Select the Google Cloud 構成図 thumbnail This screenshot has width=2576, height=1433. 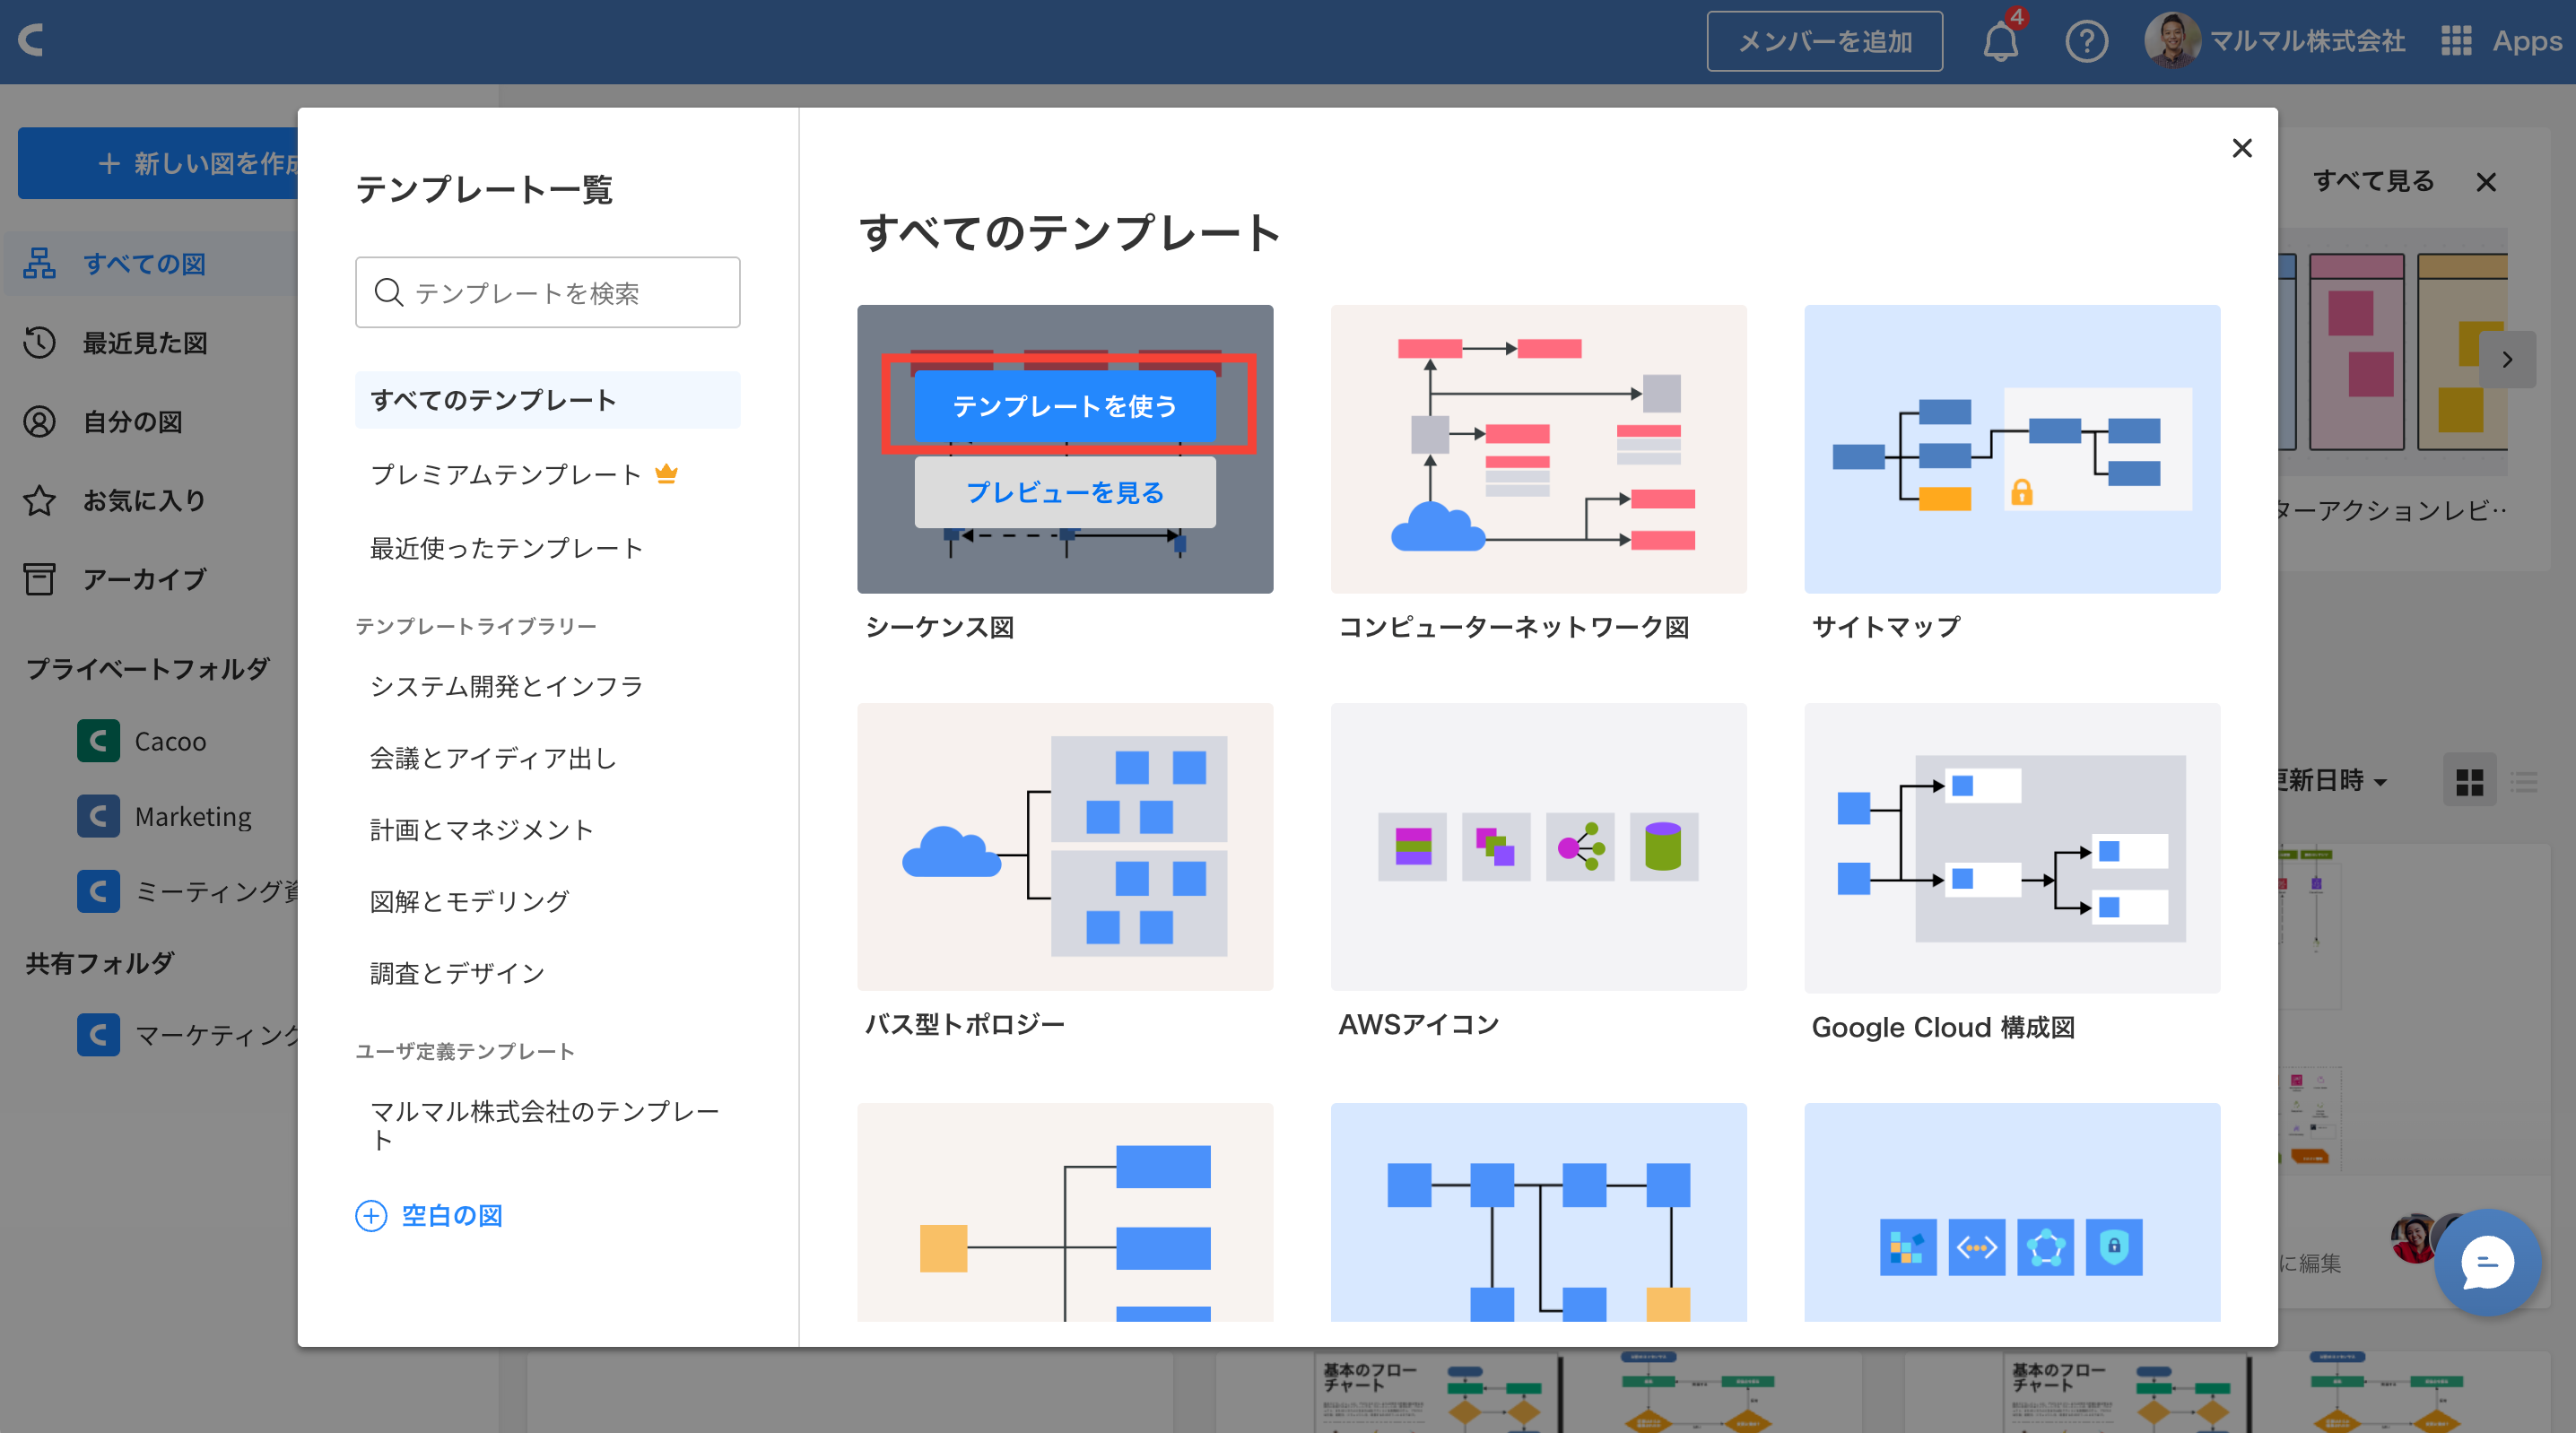[2012, 847]
